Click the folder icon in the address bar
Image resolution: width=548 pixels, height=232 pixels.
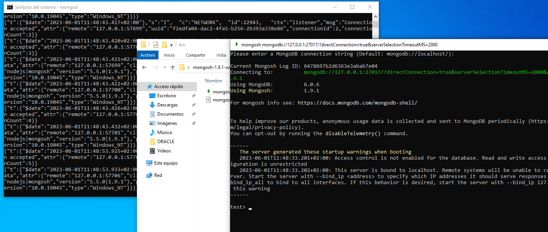[182, 67]
